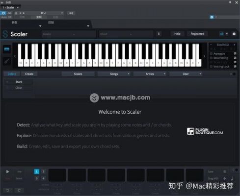
Task: Click the Note(s) detection field
Action: [x=69, y=34]
